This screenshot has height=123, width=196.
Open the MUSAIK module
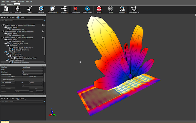click(100, 10)
